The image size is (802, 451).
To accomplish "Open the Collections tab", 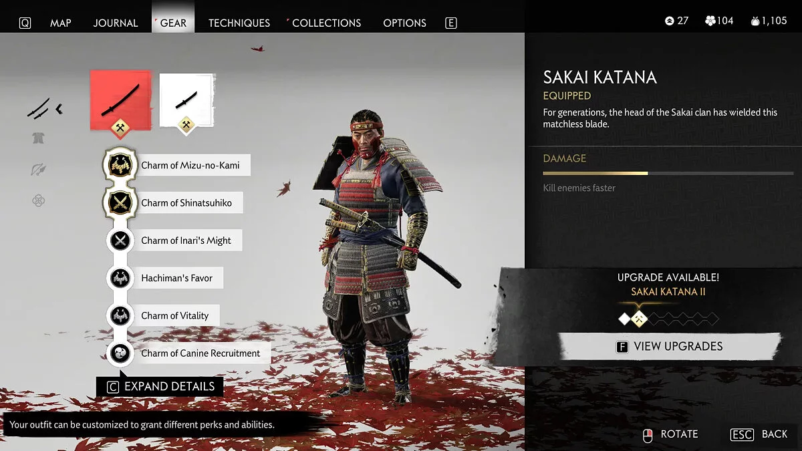I will pos(326,23).
